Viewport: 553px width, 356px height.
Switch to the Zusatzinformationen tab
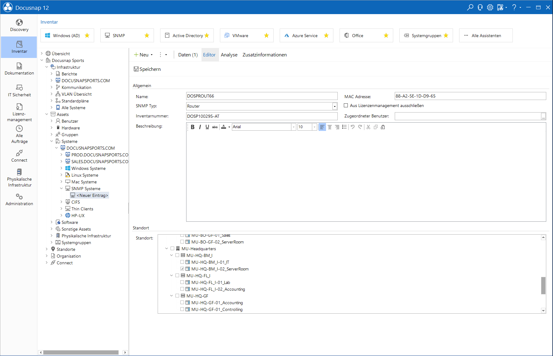(265, 55)
